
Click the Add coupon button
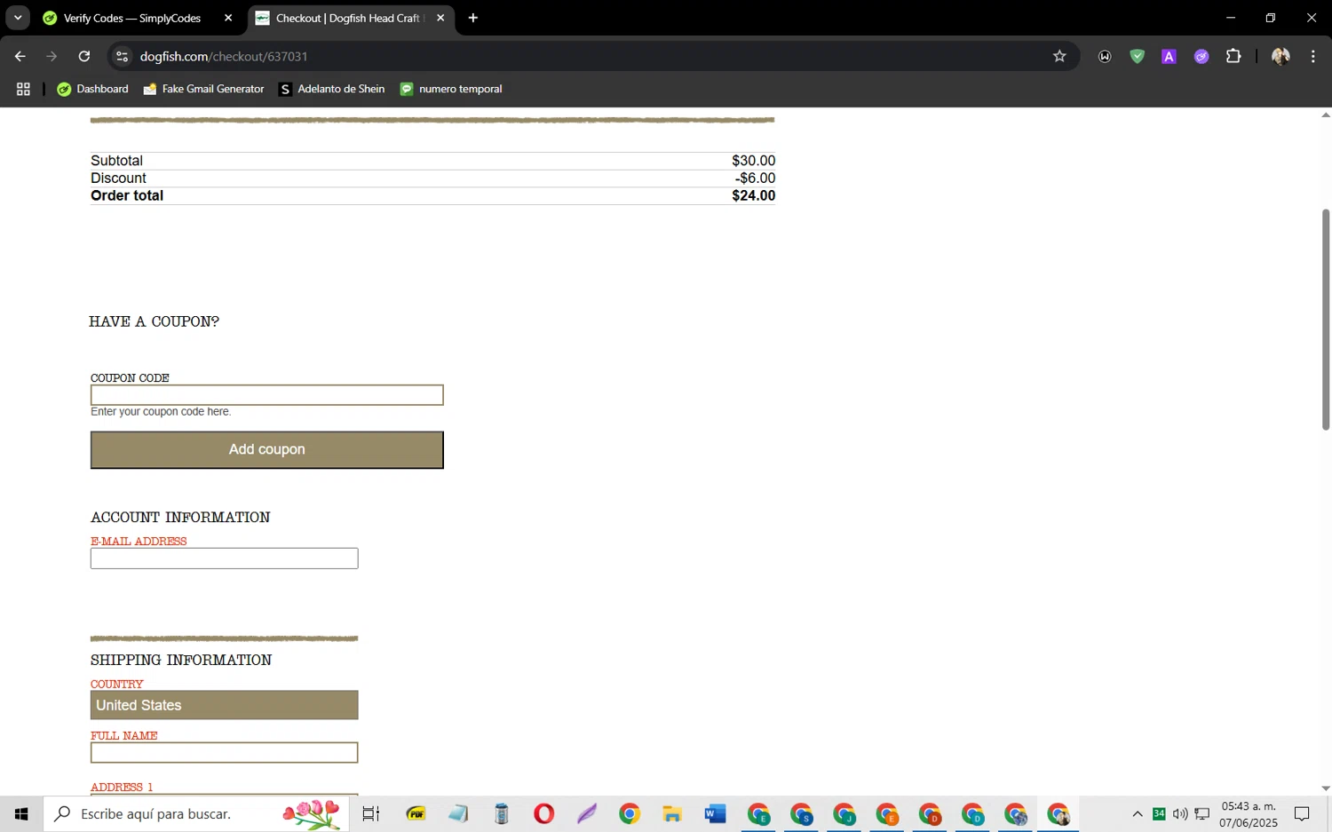267,449
